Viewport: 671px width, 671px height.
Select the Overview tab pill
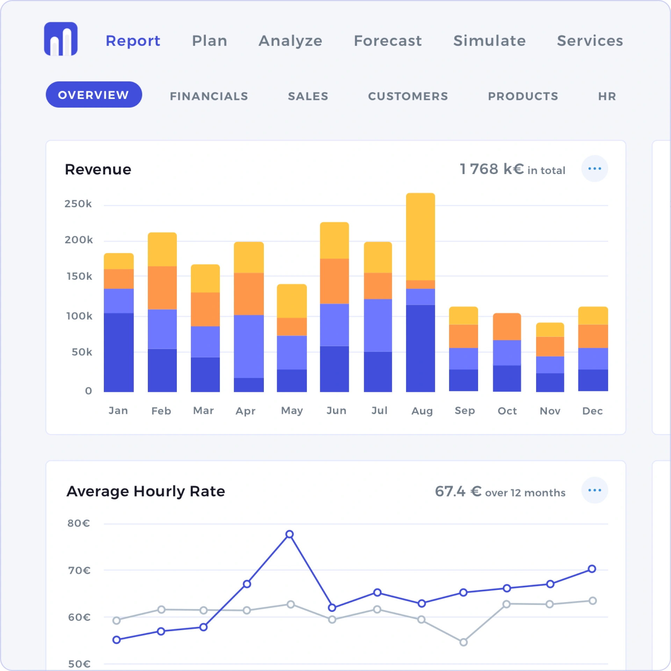[x=94, y=95]
